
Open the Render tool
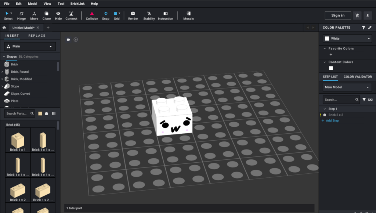tap(133, 15)
